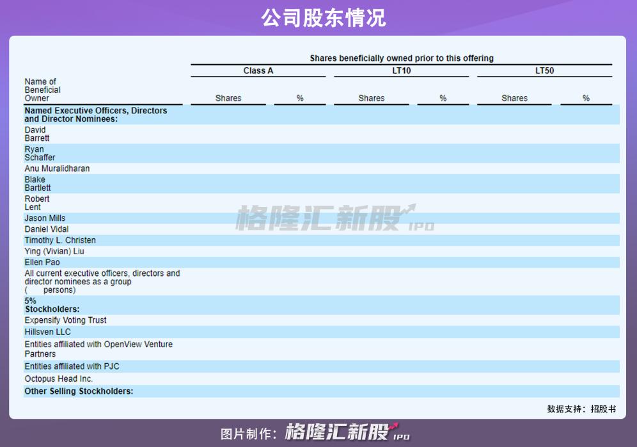
Task: Click the Octopus Head Inc. row
Action: (x=321, y=378)
